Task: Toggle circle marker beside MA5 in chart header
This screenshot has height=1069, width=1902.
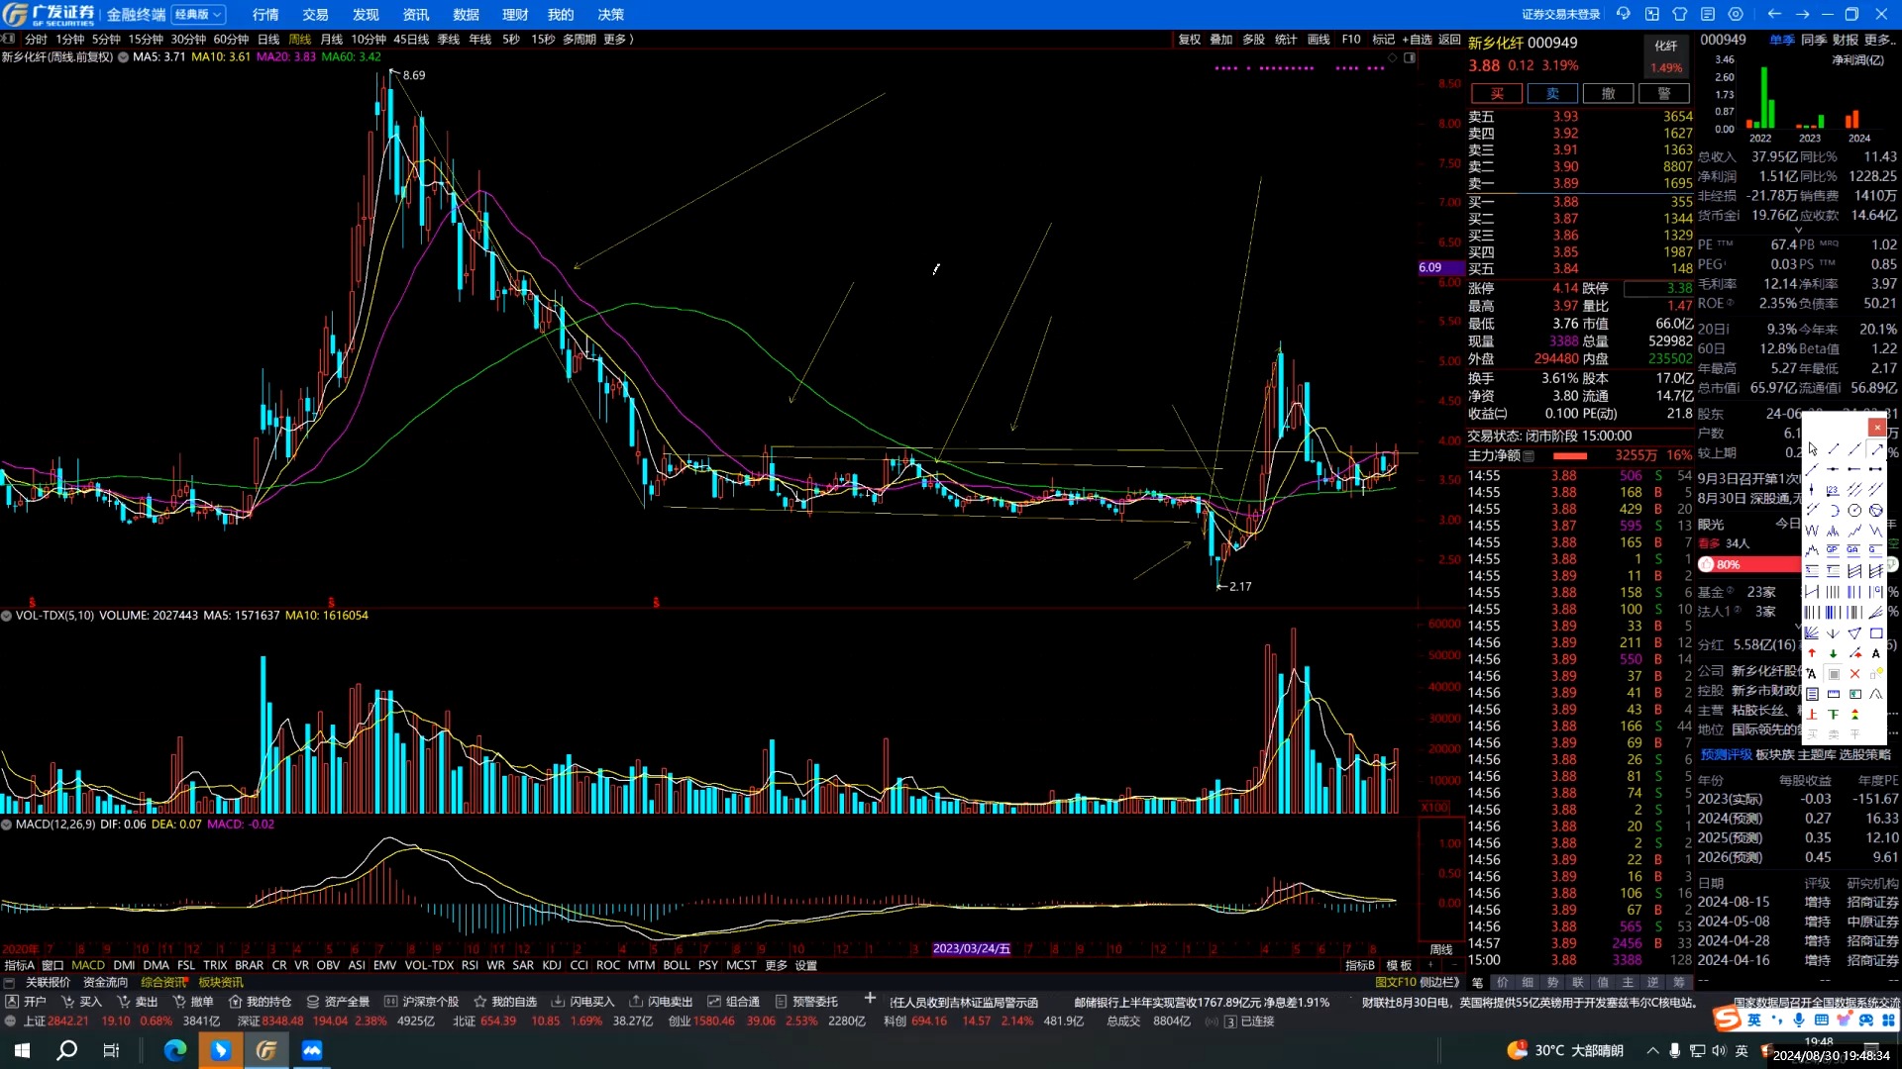Action: click(123, 57)
